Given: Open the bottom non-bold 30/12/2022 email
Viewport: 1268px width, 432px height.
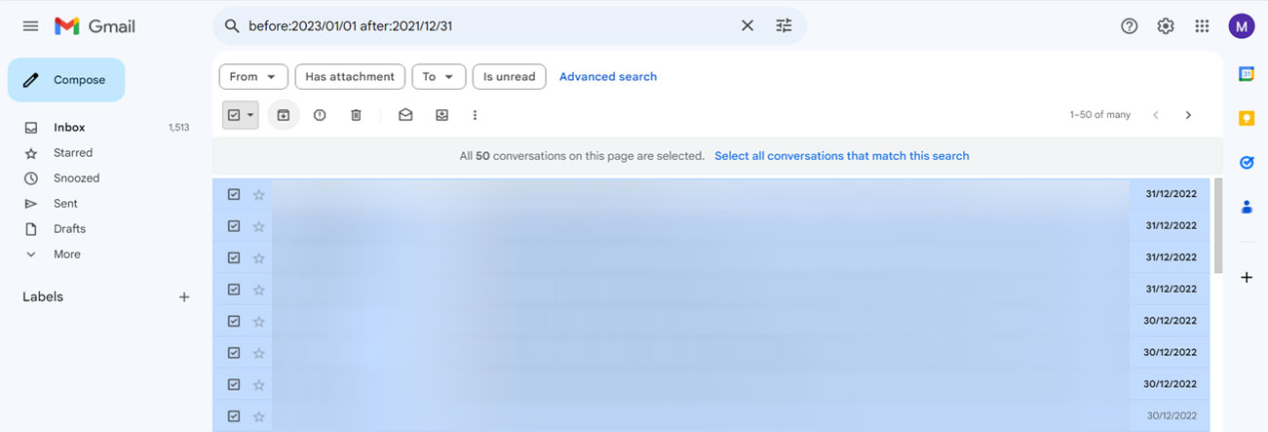Looking at the screenshot, I should click(711, 415).
